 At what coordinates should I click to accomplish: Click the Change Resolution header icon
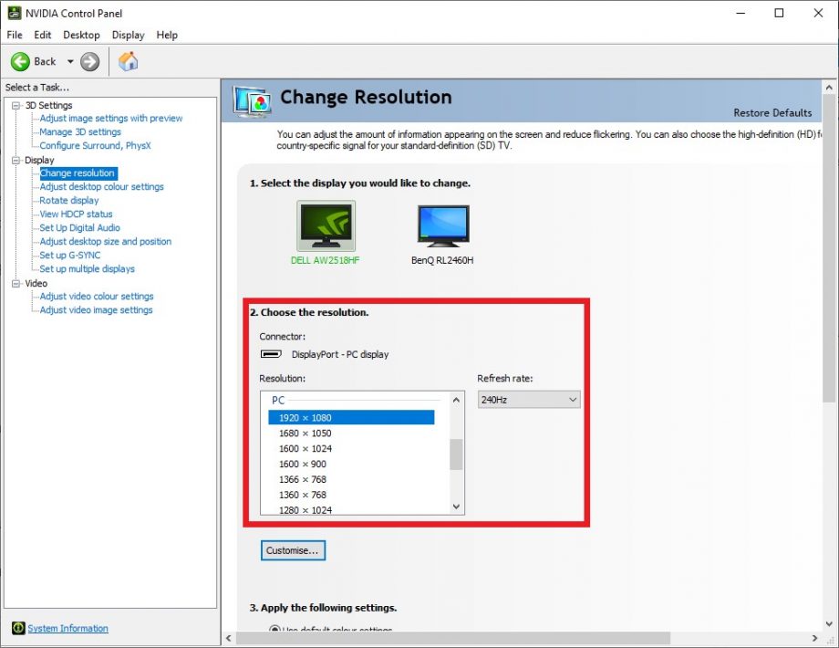click(252, 101)
